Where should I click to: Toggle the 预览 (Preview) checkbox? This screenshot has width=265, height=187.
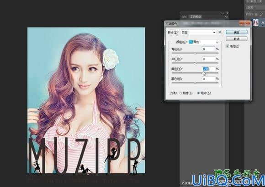click(228, 46)
